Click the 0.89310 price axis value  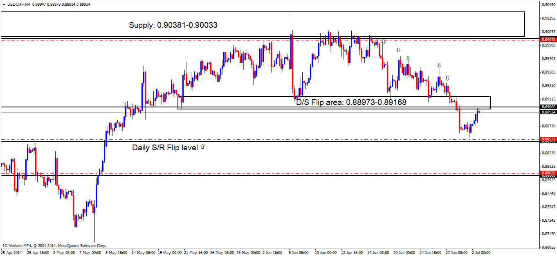click(x=548, y=86)
